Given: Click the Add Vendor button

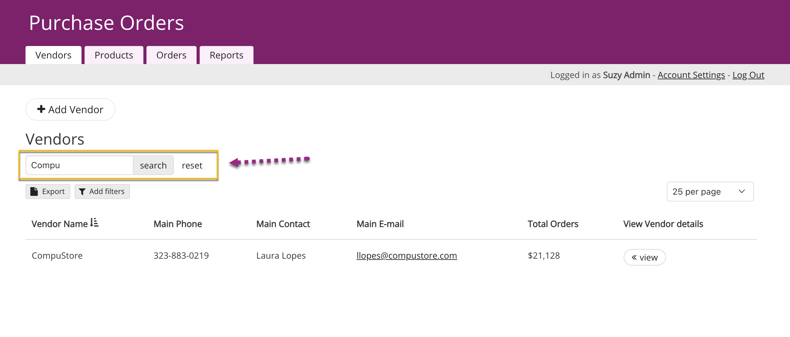Looking at the screenshot, I should point(70,109).
